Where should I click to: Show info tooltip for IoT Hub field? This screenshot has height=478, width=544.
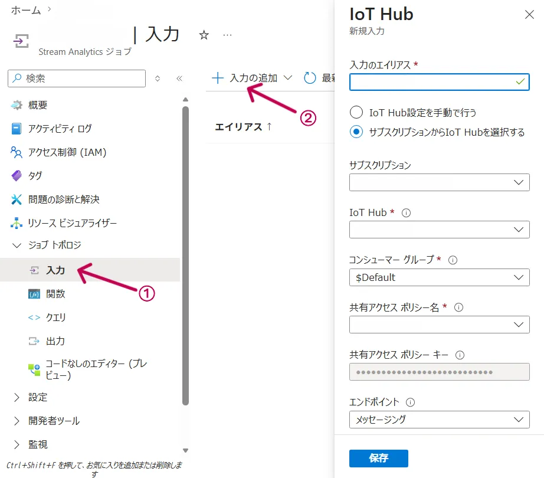coord(406,212)
